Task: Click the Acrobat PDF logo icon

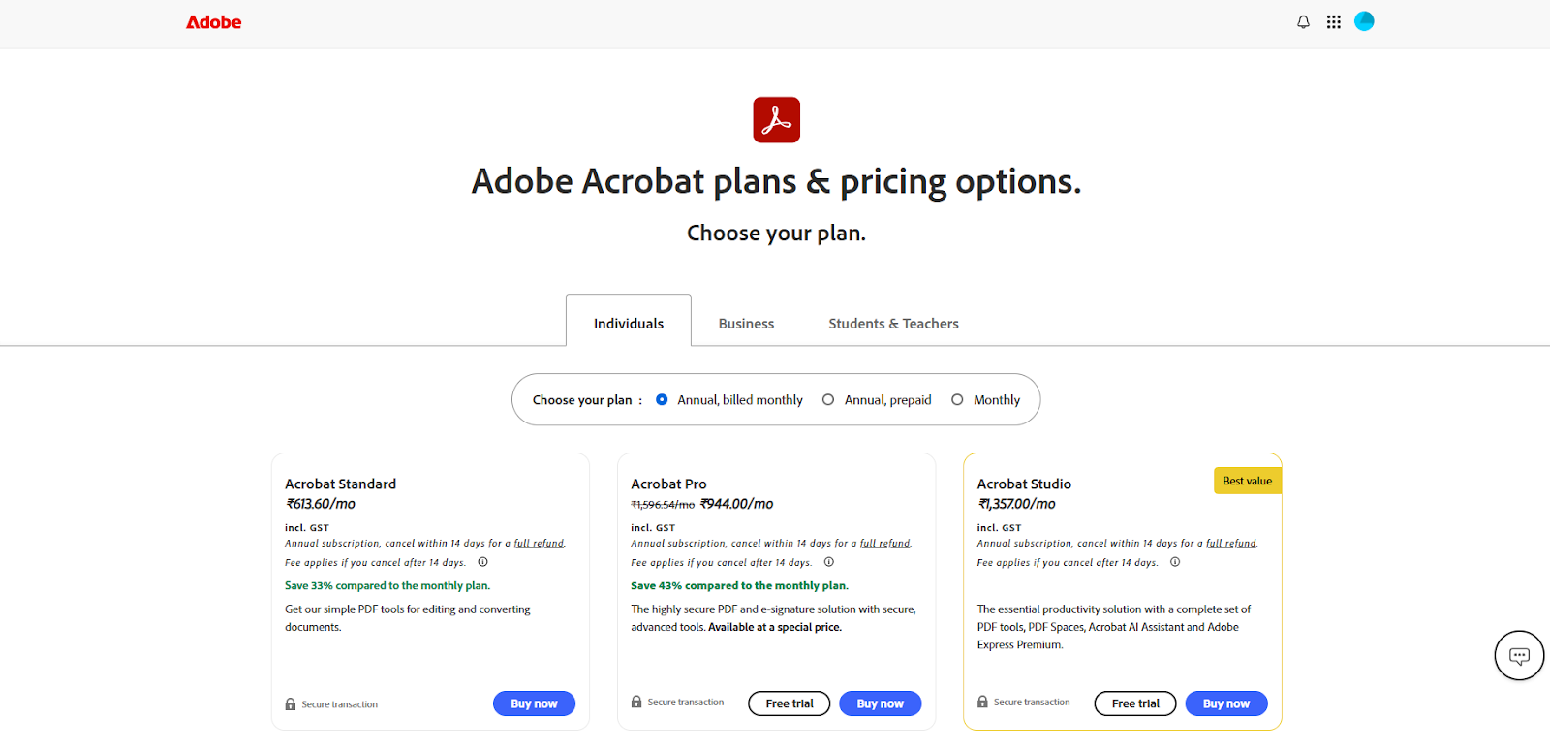Action: (x=775, y=119)
